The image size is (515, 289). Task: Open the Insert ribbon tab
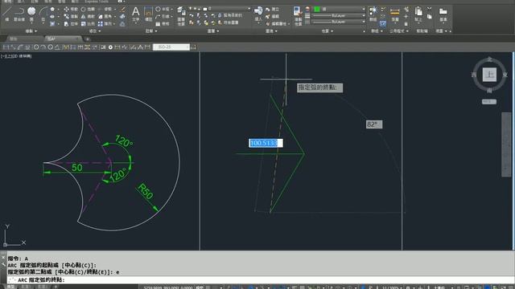(21, 2)
